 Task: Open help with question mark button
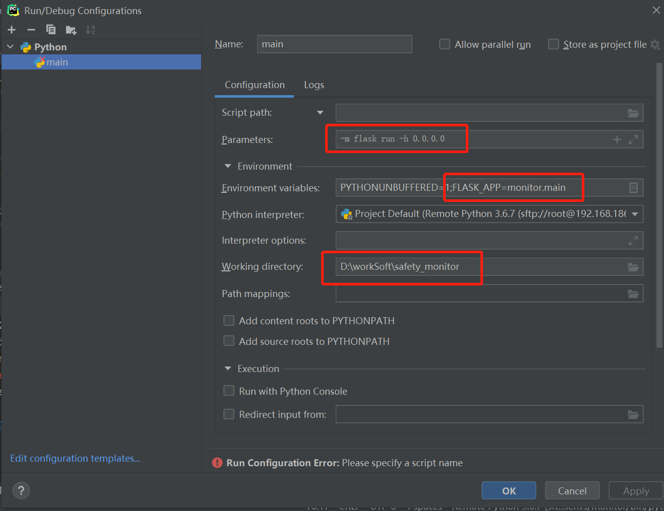21,490
